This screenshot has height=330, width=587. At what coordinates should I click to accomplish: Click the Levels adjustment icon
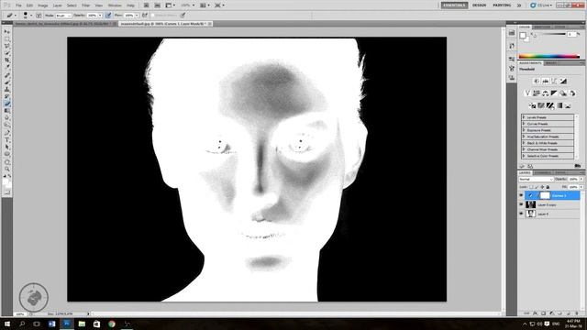coord(546,82)
